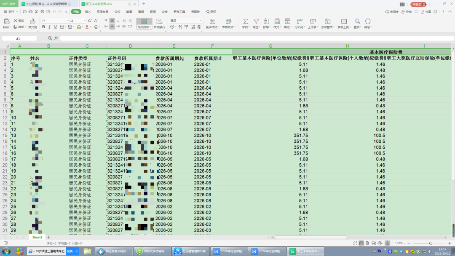Click the Cut (剪切) scissors icon
The width and height of the screenshot is (455, 256).
click(16, 21)
